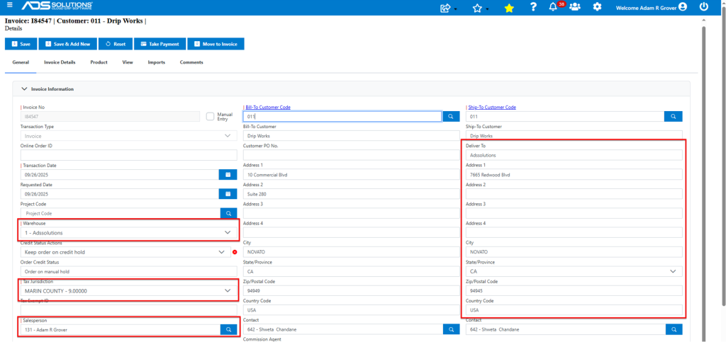Search Project Code with magnifier button

[228, 214]
